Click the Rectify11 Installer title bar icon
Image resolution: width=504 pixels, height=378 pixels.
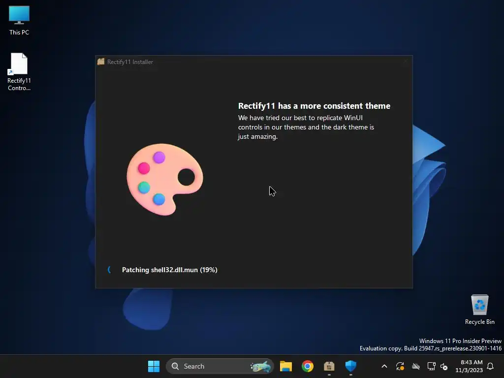(x=101, y=62)
